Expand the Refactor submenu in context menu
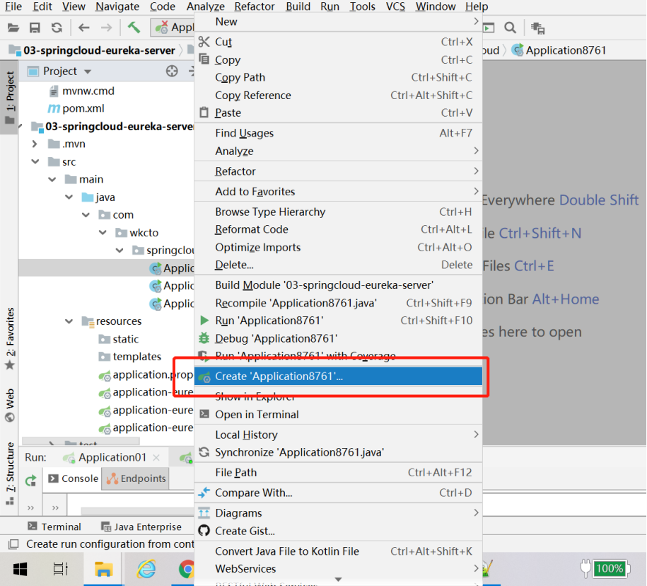This screenshot has height=586, width=647. pyautogui.click(x=338, y=171)
